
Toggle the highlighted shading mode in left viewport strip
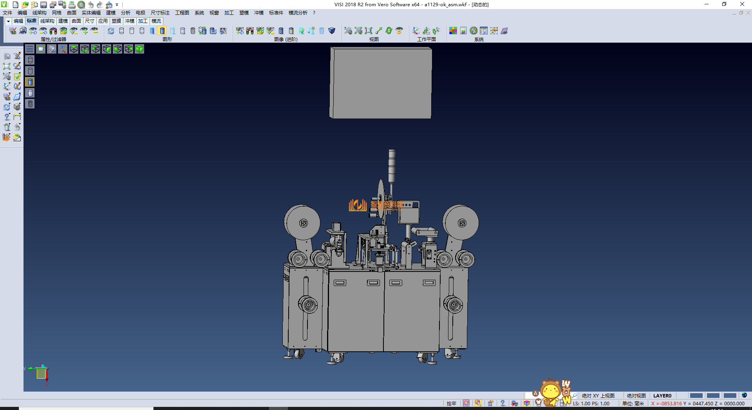click(30, 82)
